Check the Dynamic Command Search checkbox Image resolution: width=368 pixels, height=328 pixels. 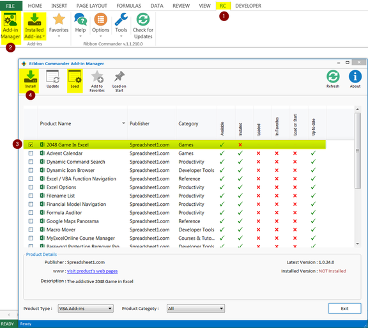31,162
